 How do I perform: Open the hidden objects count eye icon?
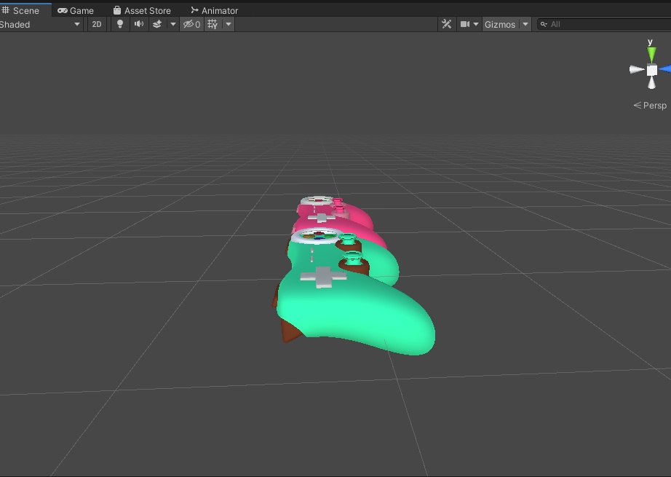coord(189,24)
